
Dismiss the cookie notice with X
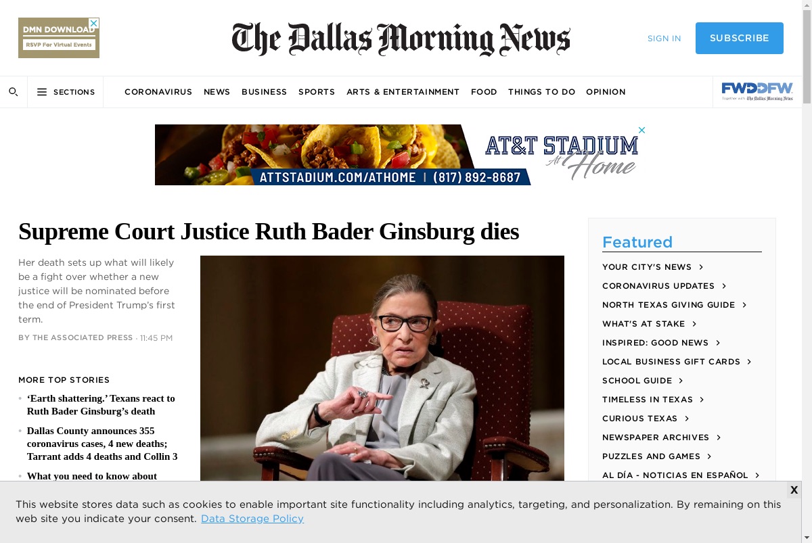(794, 490)
